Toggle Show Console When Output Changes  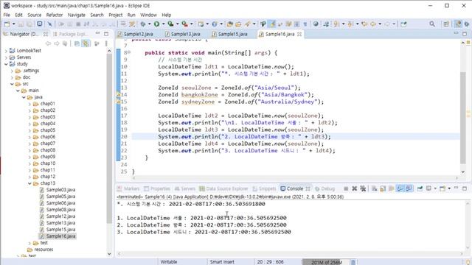[400, 188]
